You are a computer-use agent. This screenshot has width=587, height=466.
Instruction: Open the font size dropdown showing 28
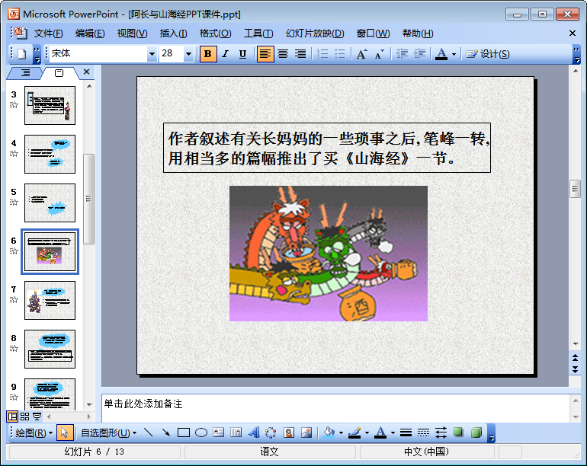[x=188, y=54]
